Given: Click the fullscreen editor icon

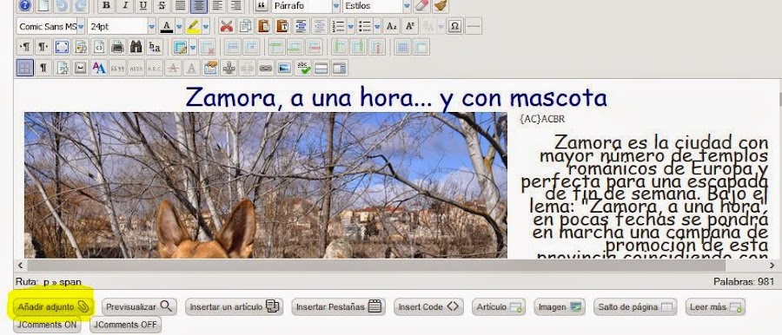Looking at the screenshot, I should 62,48.
